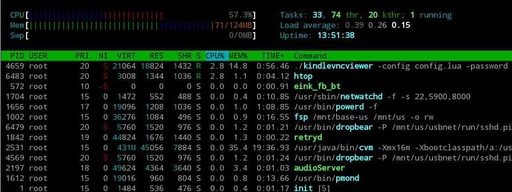
Task: Click the 0:56.46 time of kindlevncviewer
Action: pos(273,66)
